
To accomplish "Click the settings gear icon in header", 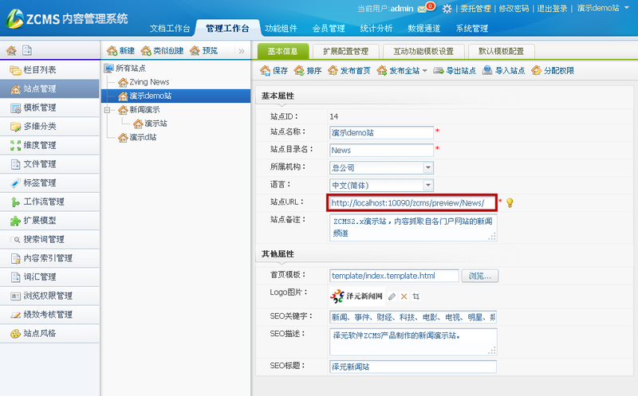I will point(447,9).
